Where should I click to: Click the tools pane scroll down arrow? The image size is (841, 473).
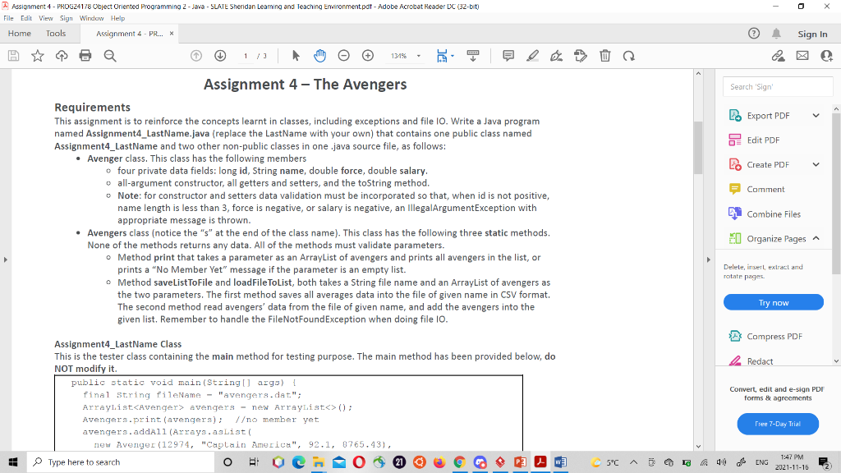point(836,361)
